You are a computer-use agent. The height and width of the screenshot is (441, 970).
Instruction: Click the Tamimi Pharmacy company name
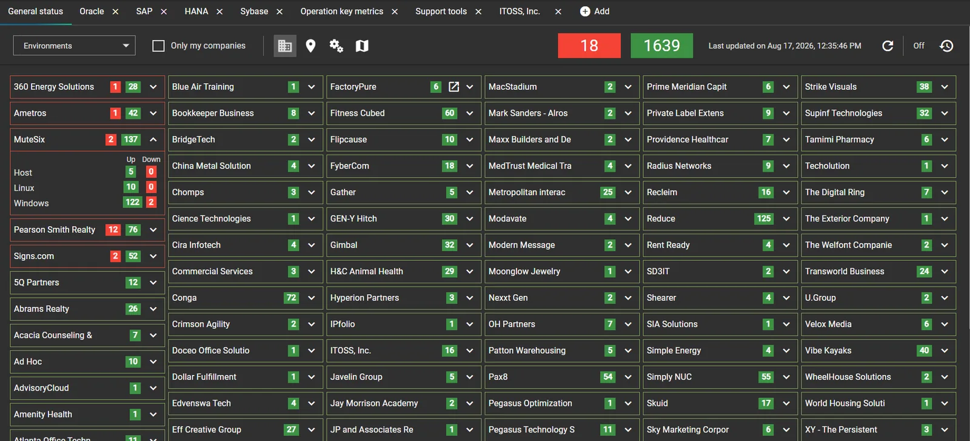pyautogui.click(x=840, y=140)
